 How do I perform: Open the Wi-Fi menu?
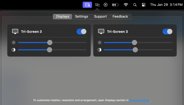coord(126,5)
